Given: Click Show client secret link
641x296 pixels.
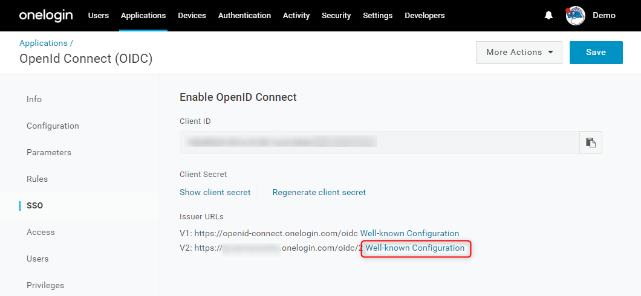Looking at the screenshot, I should (x=215, y=192).
